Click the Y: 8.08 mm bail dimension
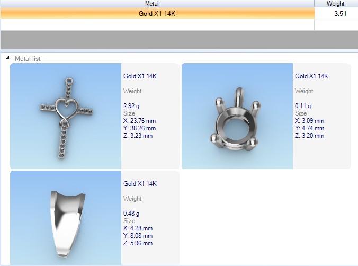Image resolution: width=358 pixels, height=266 pixels. click(x=138, y=236)
